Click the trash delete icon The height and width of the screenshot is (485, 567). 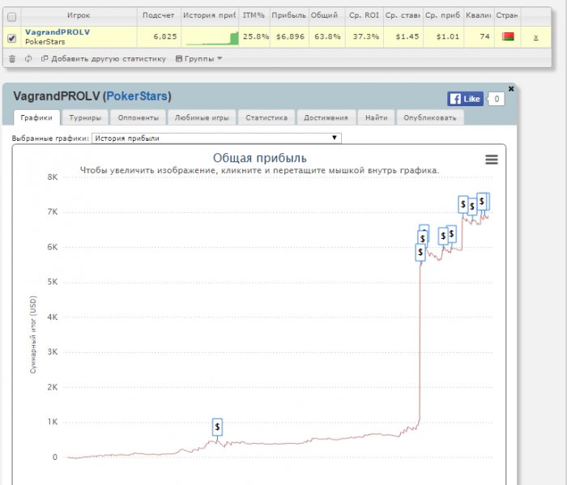[x=12, y=58]
